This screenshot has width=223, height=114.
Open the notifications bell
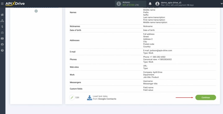click(x=150, y=4)
